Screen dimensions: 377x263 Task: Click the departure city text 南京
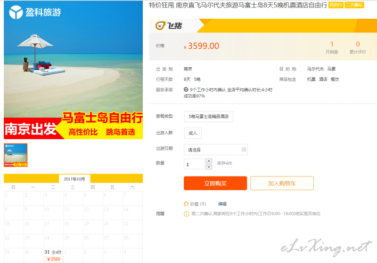pos(188,69)
